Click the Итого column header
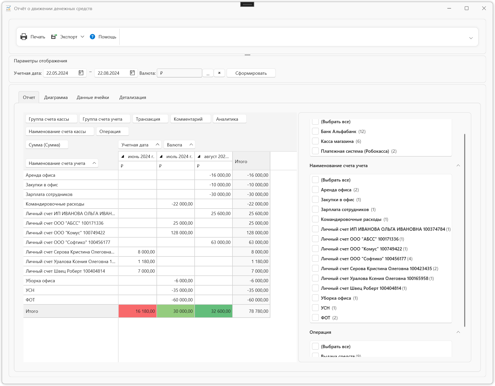495x386 pixels. click(x=251, y=161)
